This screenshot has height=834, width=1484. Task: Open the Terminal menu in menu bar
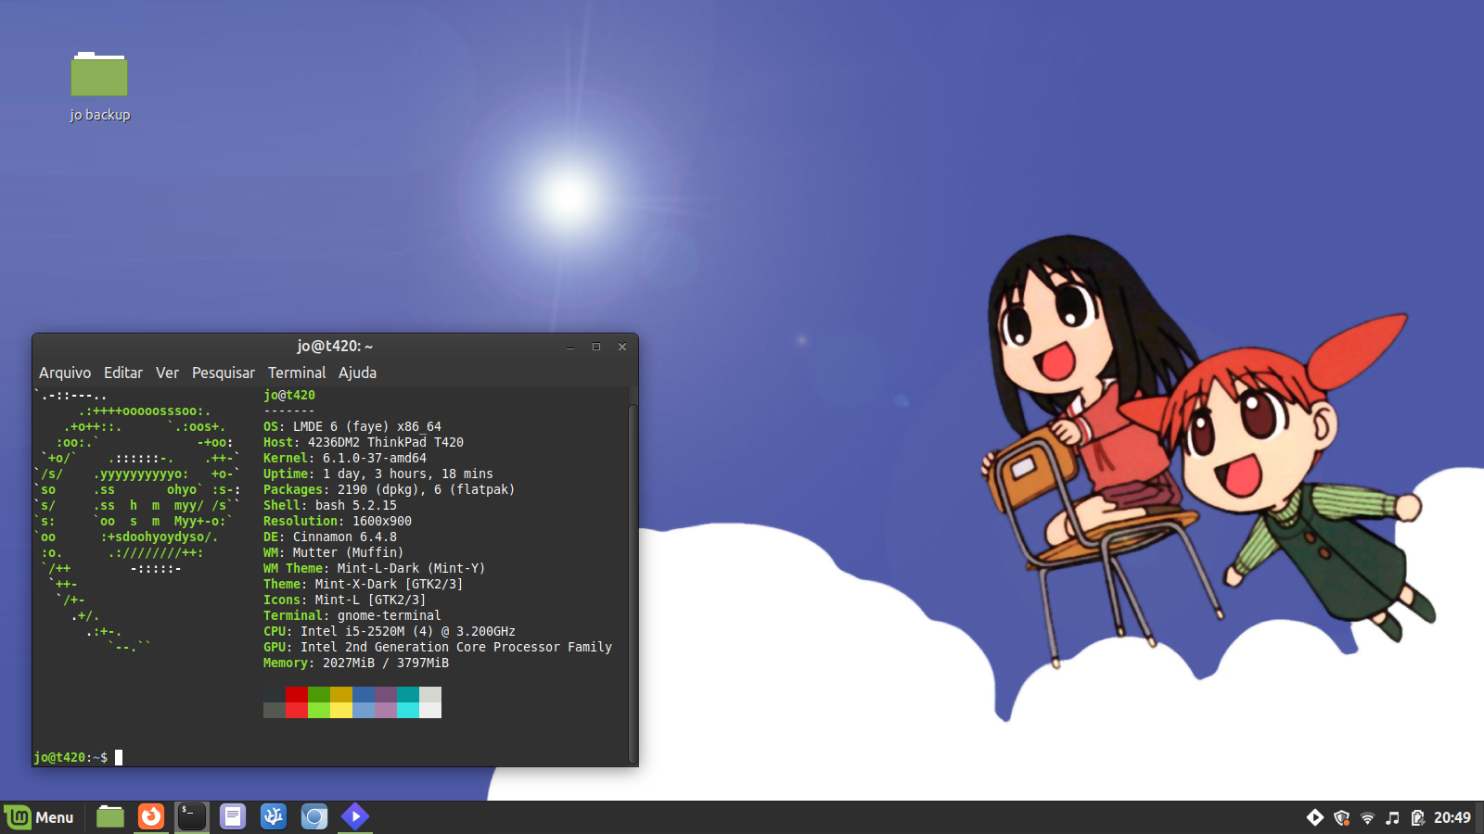[297, 373]
